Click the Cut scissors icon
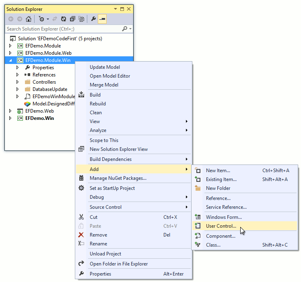301x282 pixels. pyautogui.click(x=81, y=217)
